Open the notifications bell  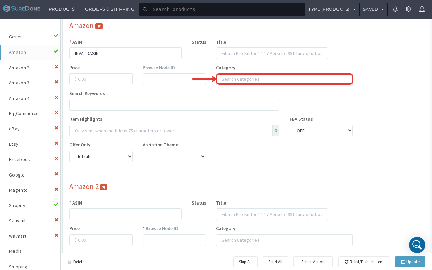[x=395, y=9]
